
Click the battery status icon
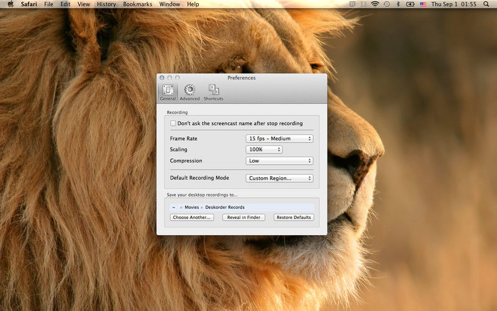[411, 4]
